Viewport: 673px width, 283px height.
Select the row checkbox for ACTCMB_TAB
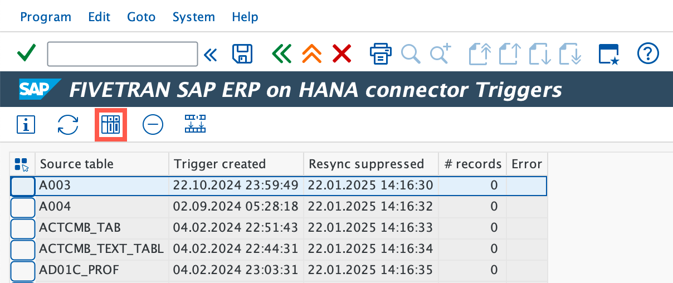(x=22, y=228)
